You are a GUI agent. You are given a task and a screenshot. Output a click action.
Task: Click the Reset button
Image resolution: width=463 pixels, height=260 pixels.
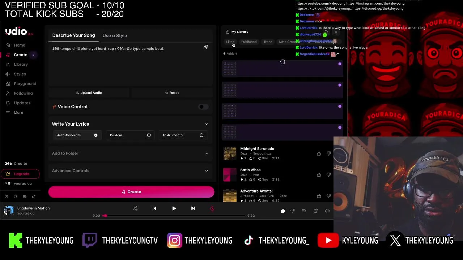tap(172, 93)
